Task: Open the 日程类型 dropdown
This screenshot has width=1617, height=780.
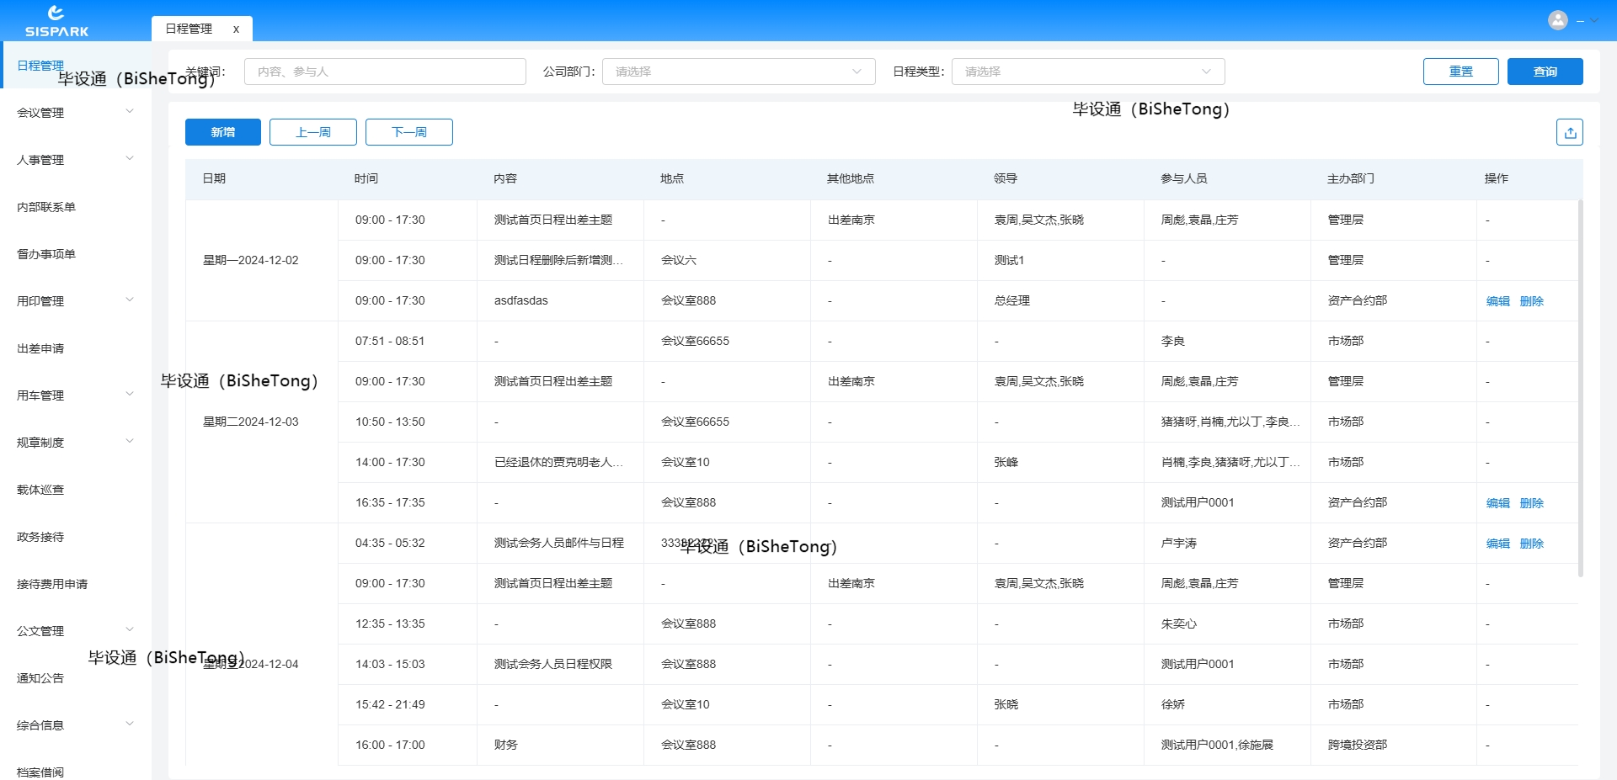Action: (1087, 72)
